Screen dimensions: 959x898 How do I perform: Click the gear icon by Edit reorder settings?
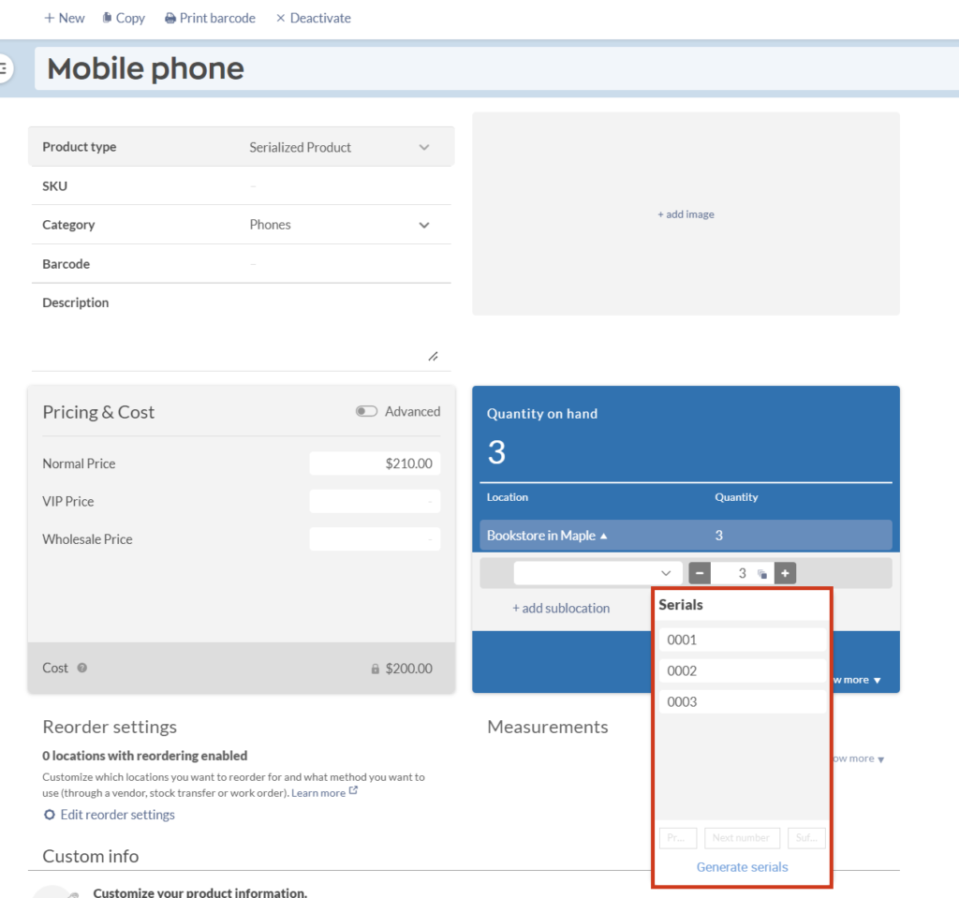point(48,815)
